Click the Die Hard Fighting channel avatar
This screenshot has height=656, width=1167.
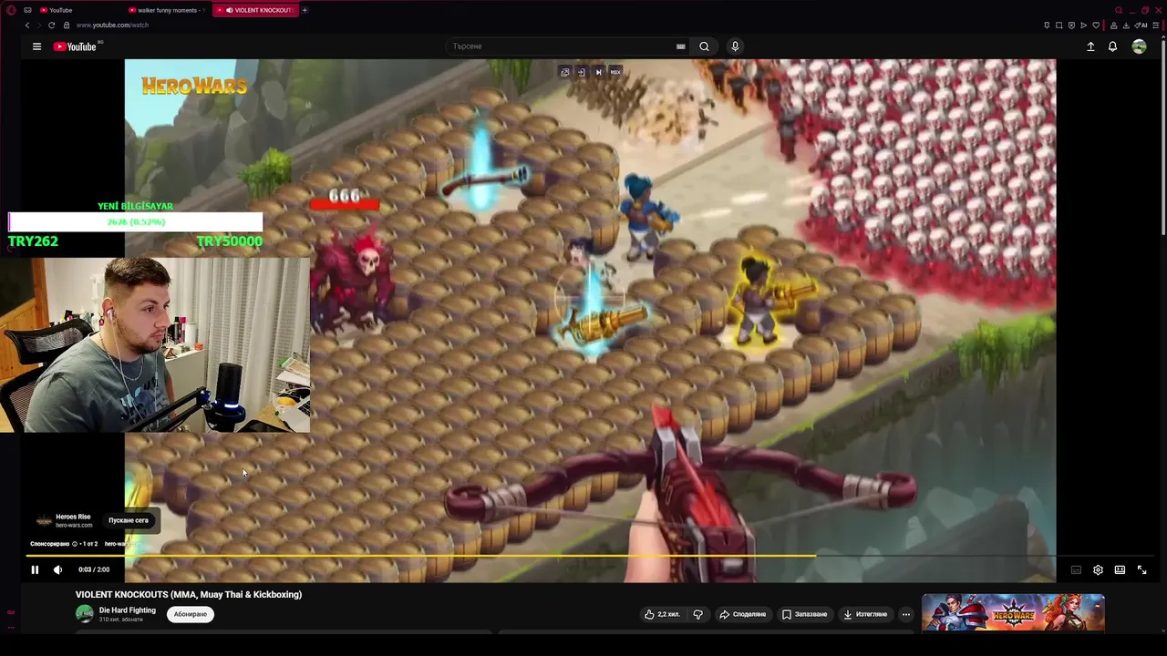tap(85, 614)
